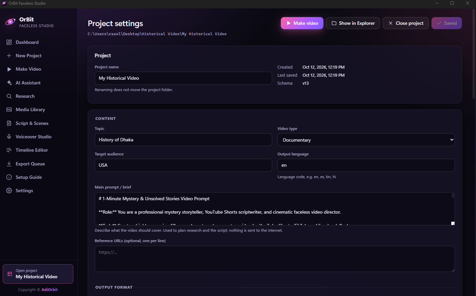Click inside the Main prompt text area
The width and height of the screenshot is (476, 296).
tap(274, 209)
